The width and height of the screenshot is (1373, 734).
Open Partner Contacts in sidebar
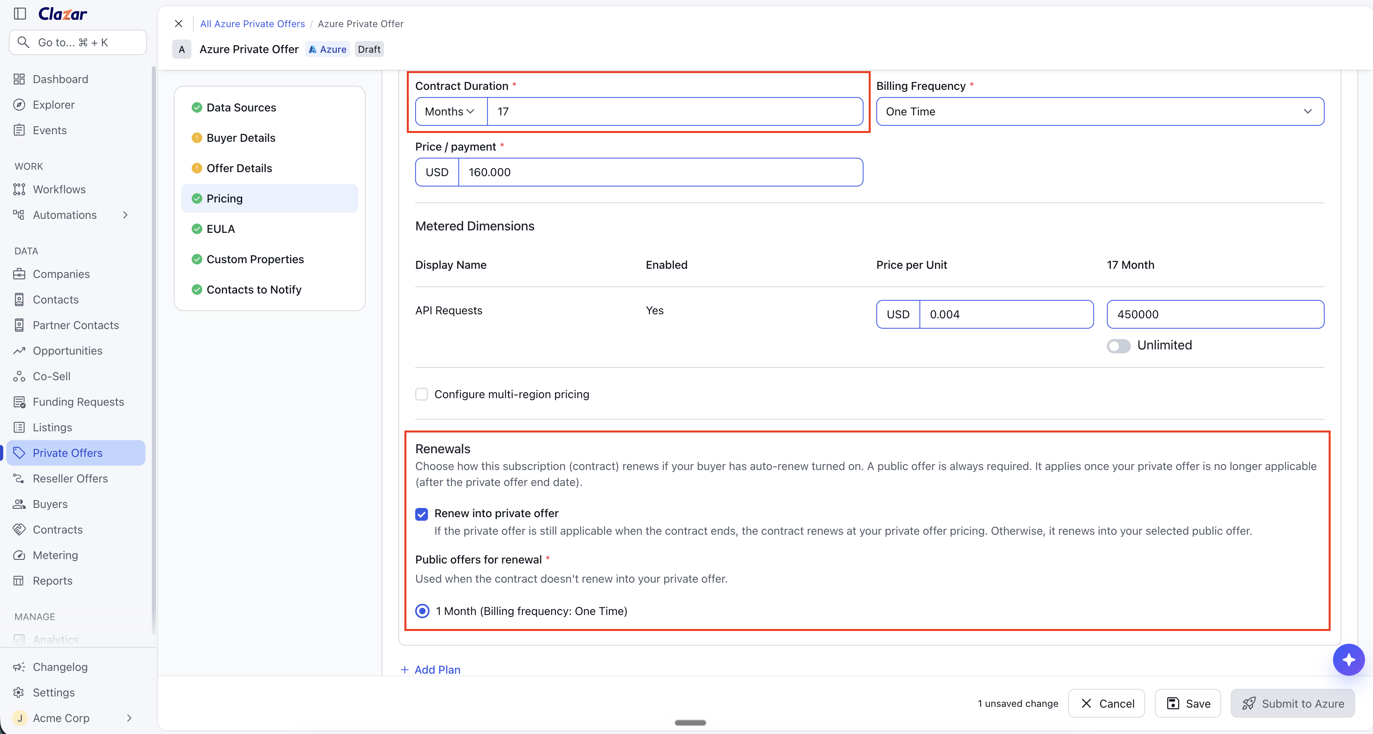pos(76,325)
